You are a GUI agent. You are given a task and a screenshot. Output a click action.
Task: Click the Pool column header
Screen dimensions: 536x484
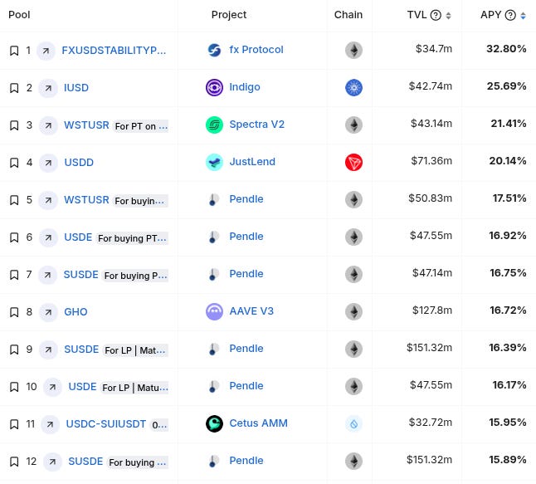click(19, 15)
